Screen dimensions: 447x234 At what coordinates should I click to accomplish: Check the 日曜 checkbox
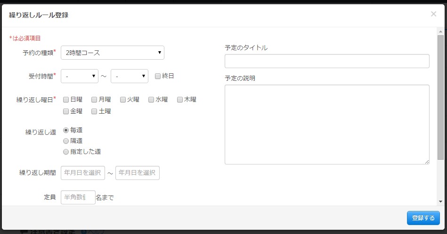66,100
